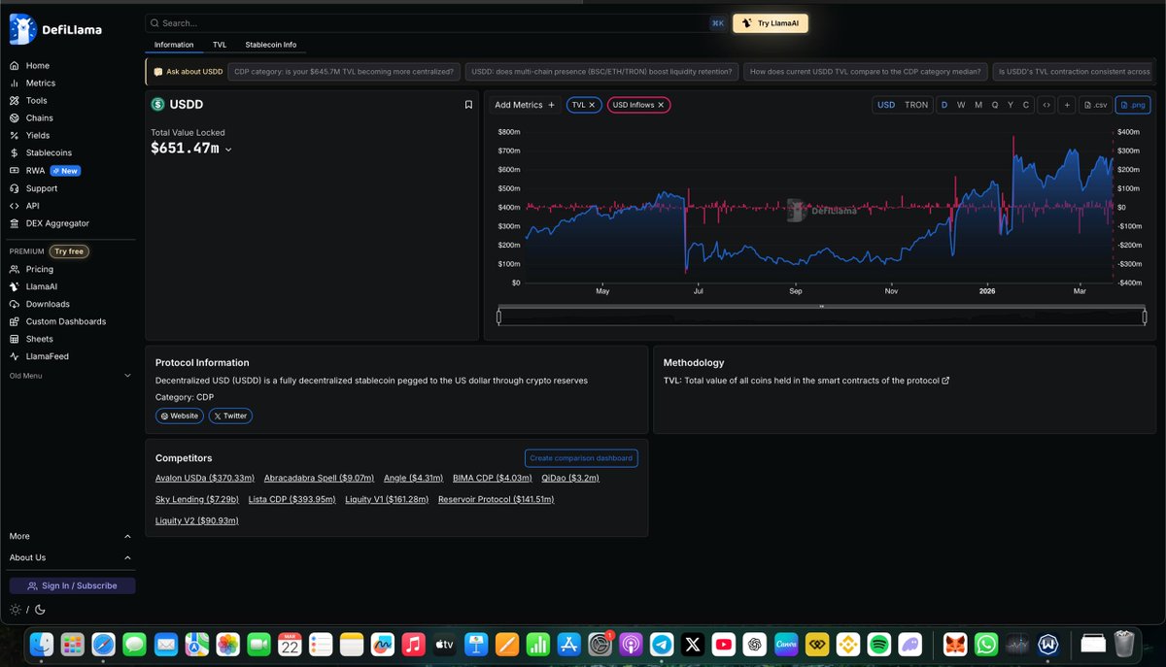Viewport: 1166px width, 667px height.
Task: Visit the USDD Website link
Action: (x=179, y=416)
